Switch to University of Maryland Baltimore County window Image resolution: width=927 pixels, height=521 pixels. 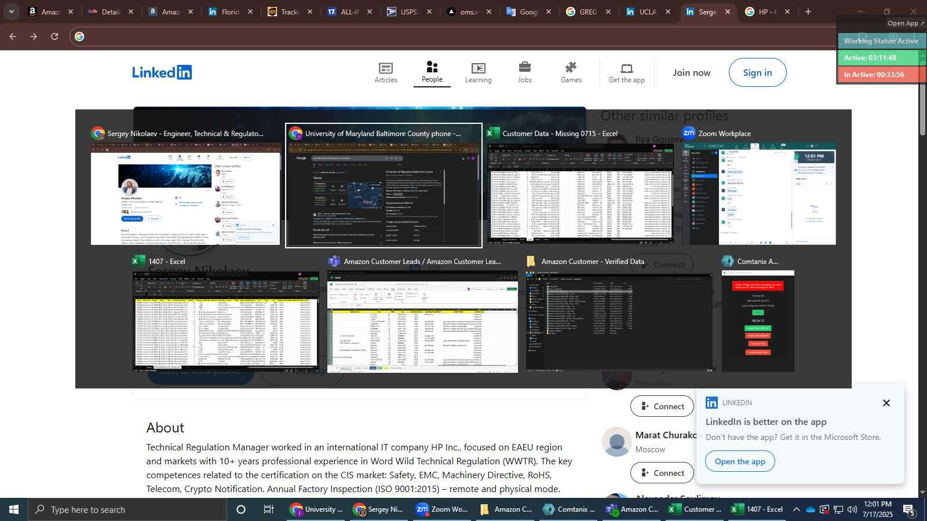tap(384, 186)
